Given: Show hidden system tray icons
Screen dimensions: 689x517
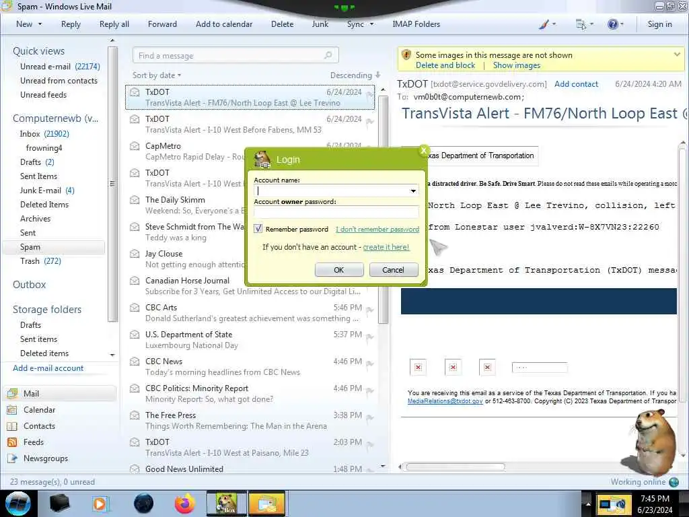Looking at the screenshot, I should [x=588, y=504].
